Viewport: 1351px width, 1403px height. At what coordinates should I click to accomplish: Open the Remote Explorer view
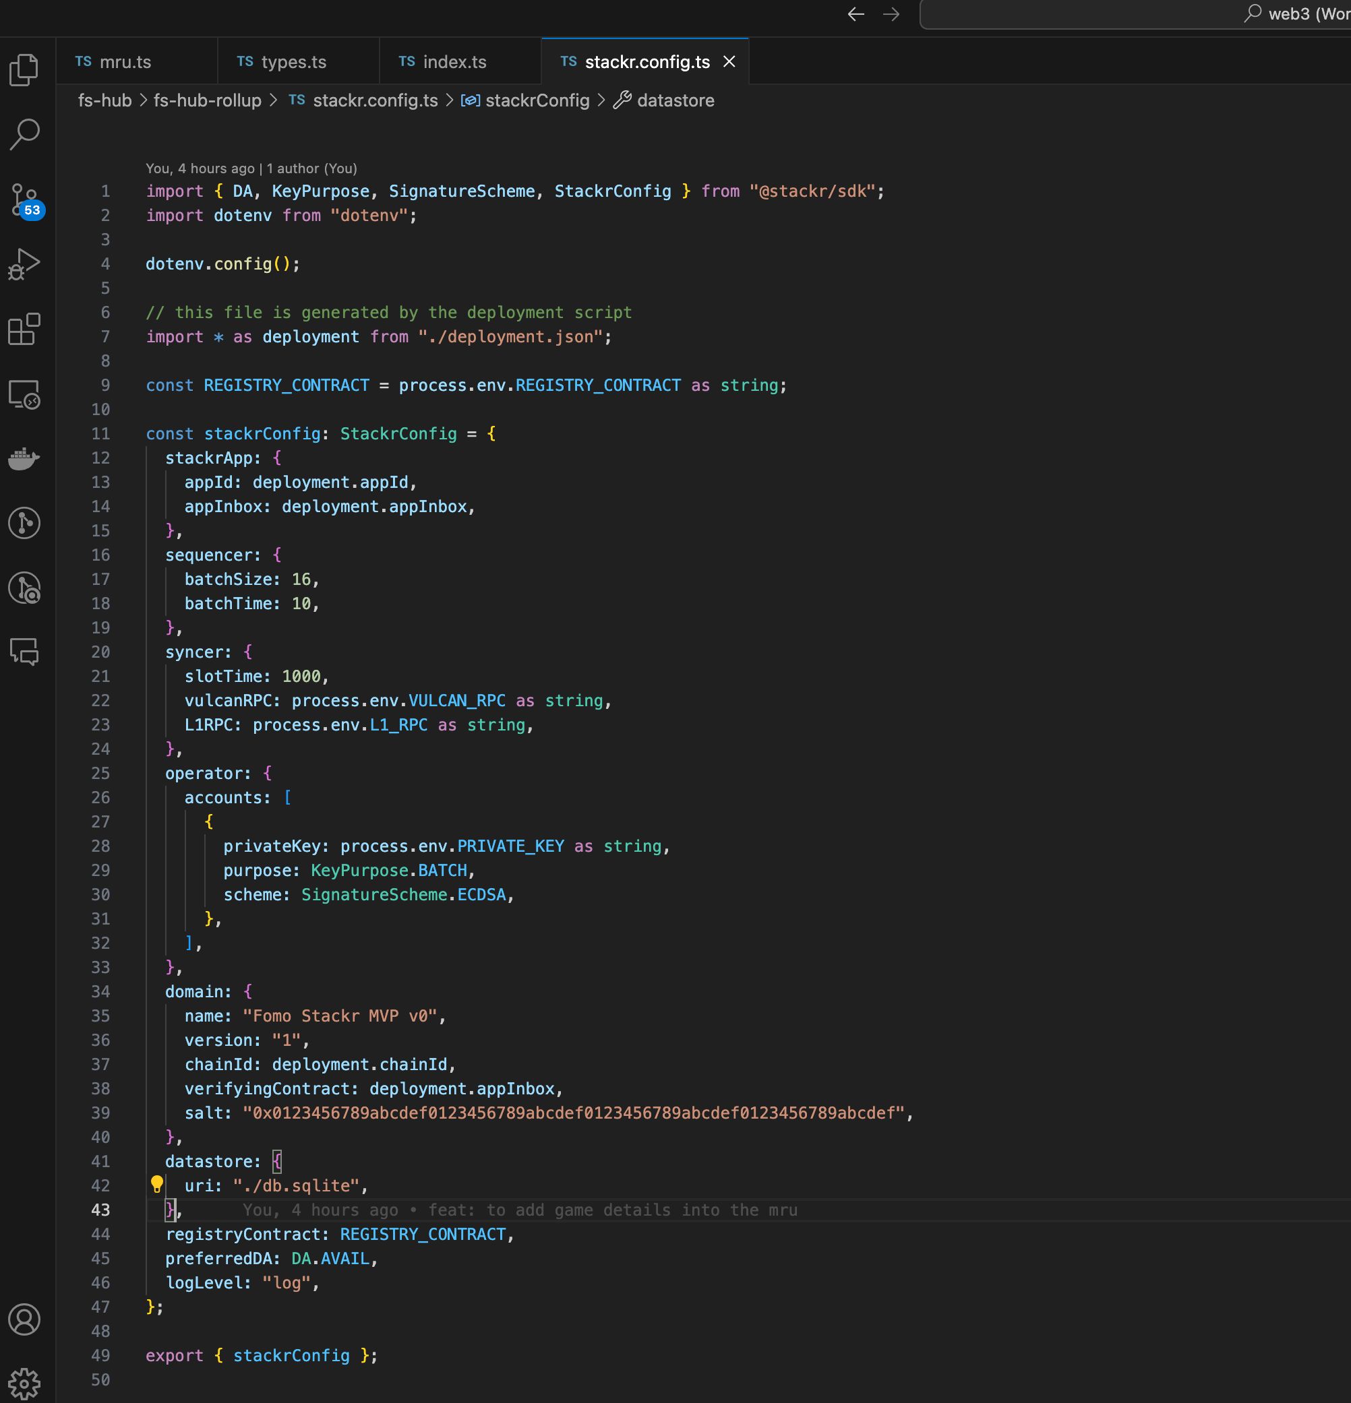[x=24, y=394]
